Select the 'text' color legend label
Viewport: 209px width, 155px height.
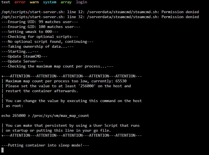[x=6, y=2]
